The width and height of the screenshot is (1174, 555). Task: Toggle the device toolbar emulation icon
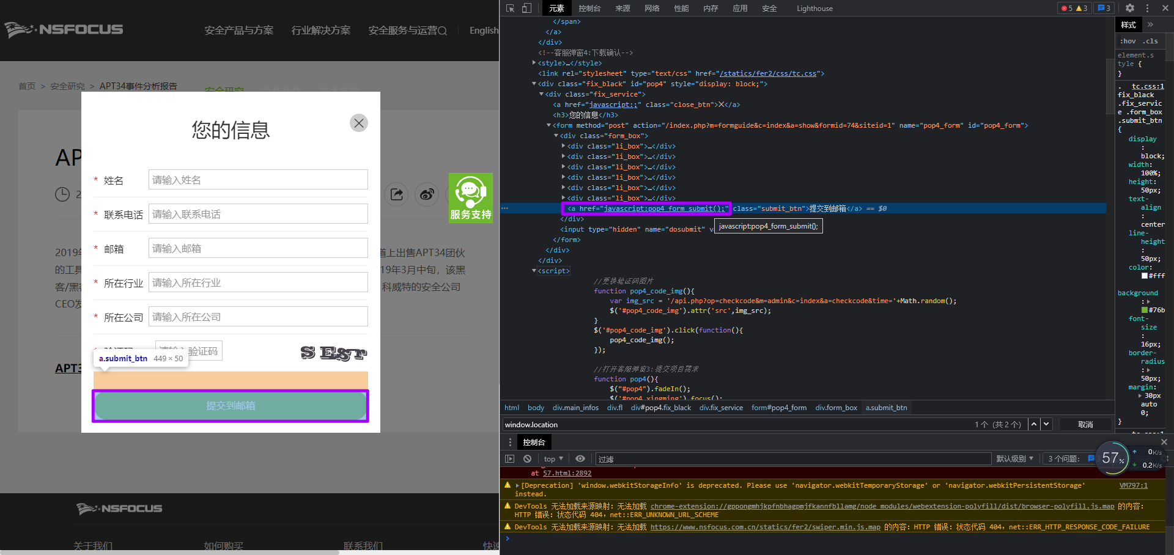526,9
